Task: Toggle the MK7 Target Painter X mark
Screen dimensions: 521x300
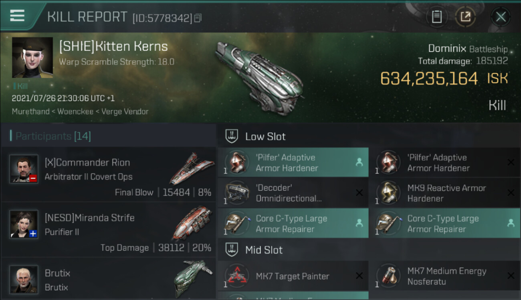Action: pyautogui.click(x=359, y=276)
